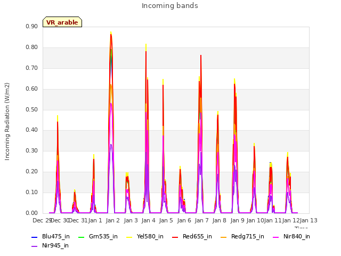Click the 0.00 y-axis tick label
The image size is (341, 256).
click(x=32, y=213)
